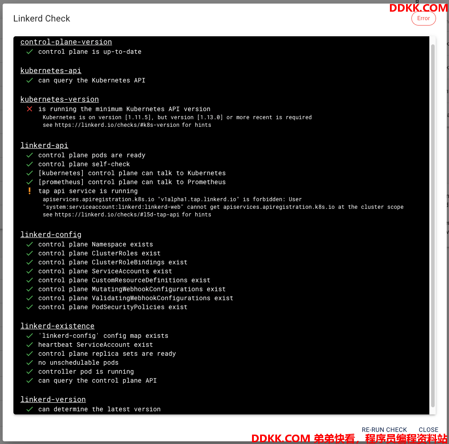The width and height of the screenshot is (449, 444).
Task: Click the checkmark beside [prometheus] control plane check
Action: [30, 182]
